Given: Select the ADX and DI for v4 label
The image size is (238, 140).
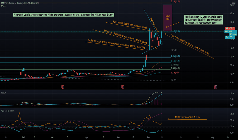Looking at the screenshot, I should click(x=7, y=111).
